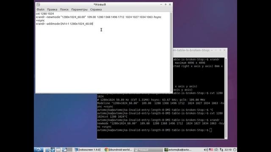Open the Файл menu in the editor

41,9
